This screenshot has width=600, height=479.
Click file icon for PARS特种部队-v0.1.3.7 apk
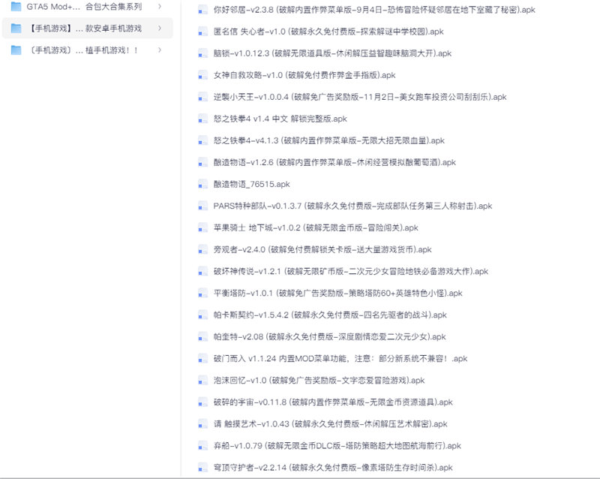click(x=202, y=206)
